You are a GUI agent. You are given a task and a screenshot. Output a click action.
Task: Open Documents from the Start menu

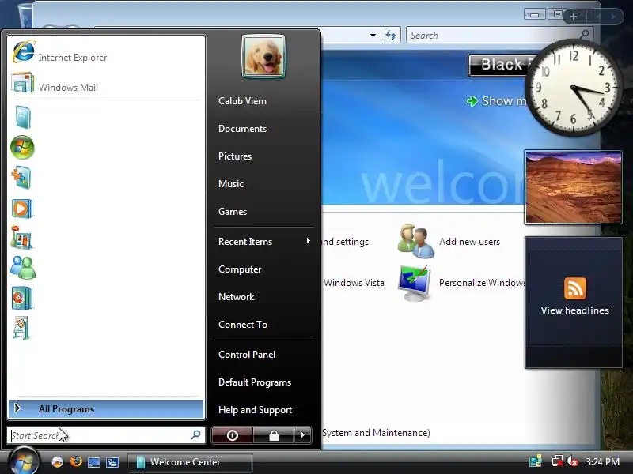pos(242,129)
